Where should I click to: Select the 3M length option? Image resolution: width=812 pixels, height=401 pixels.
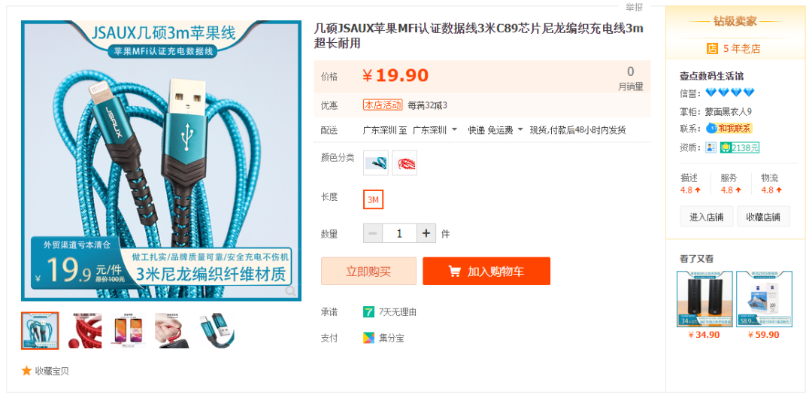click(373, 199)
